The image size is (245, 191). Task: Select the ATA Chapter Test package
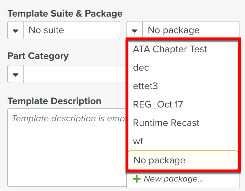[170, 49]
